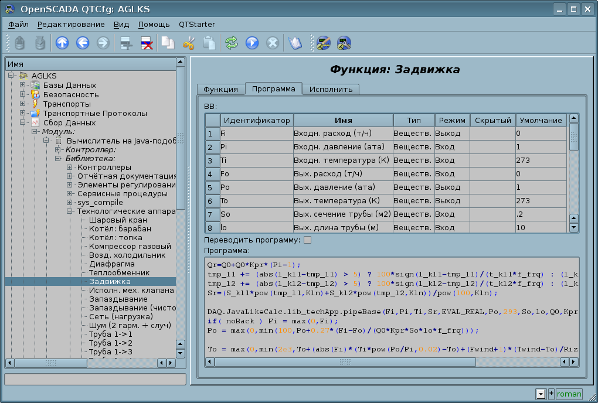598x403 pixels.
Task: Collapse the Технологические аппараты library node
Action: tap(69, 211)
